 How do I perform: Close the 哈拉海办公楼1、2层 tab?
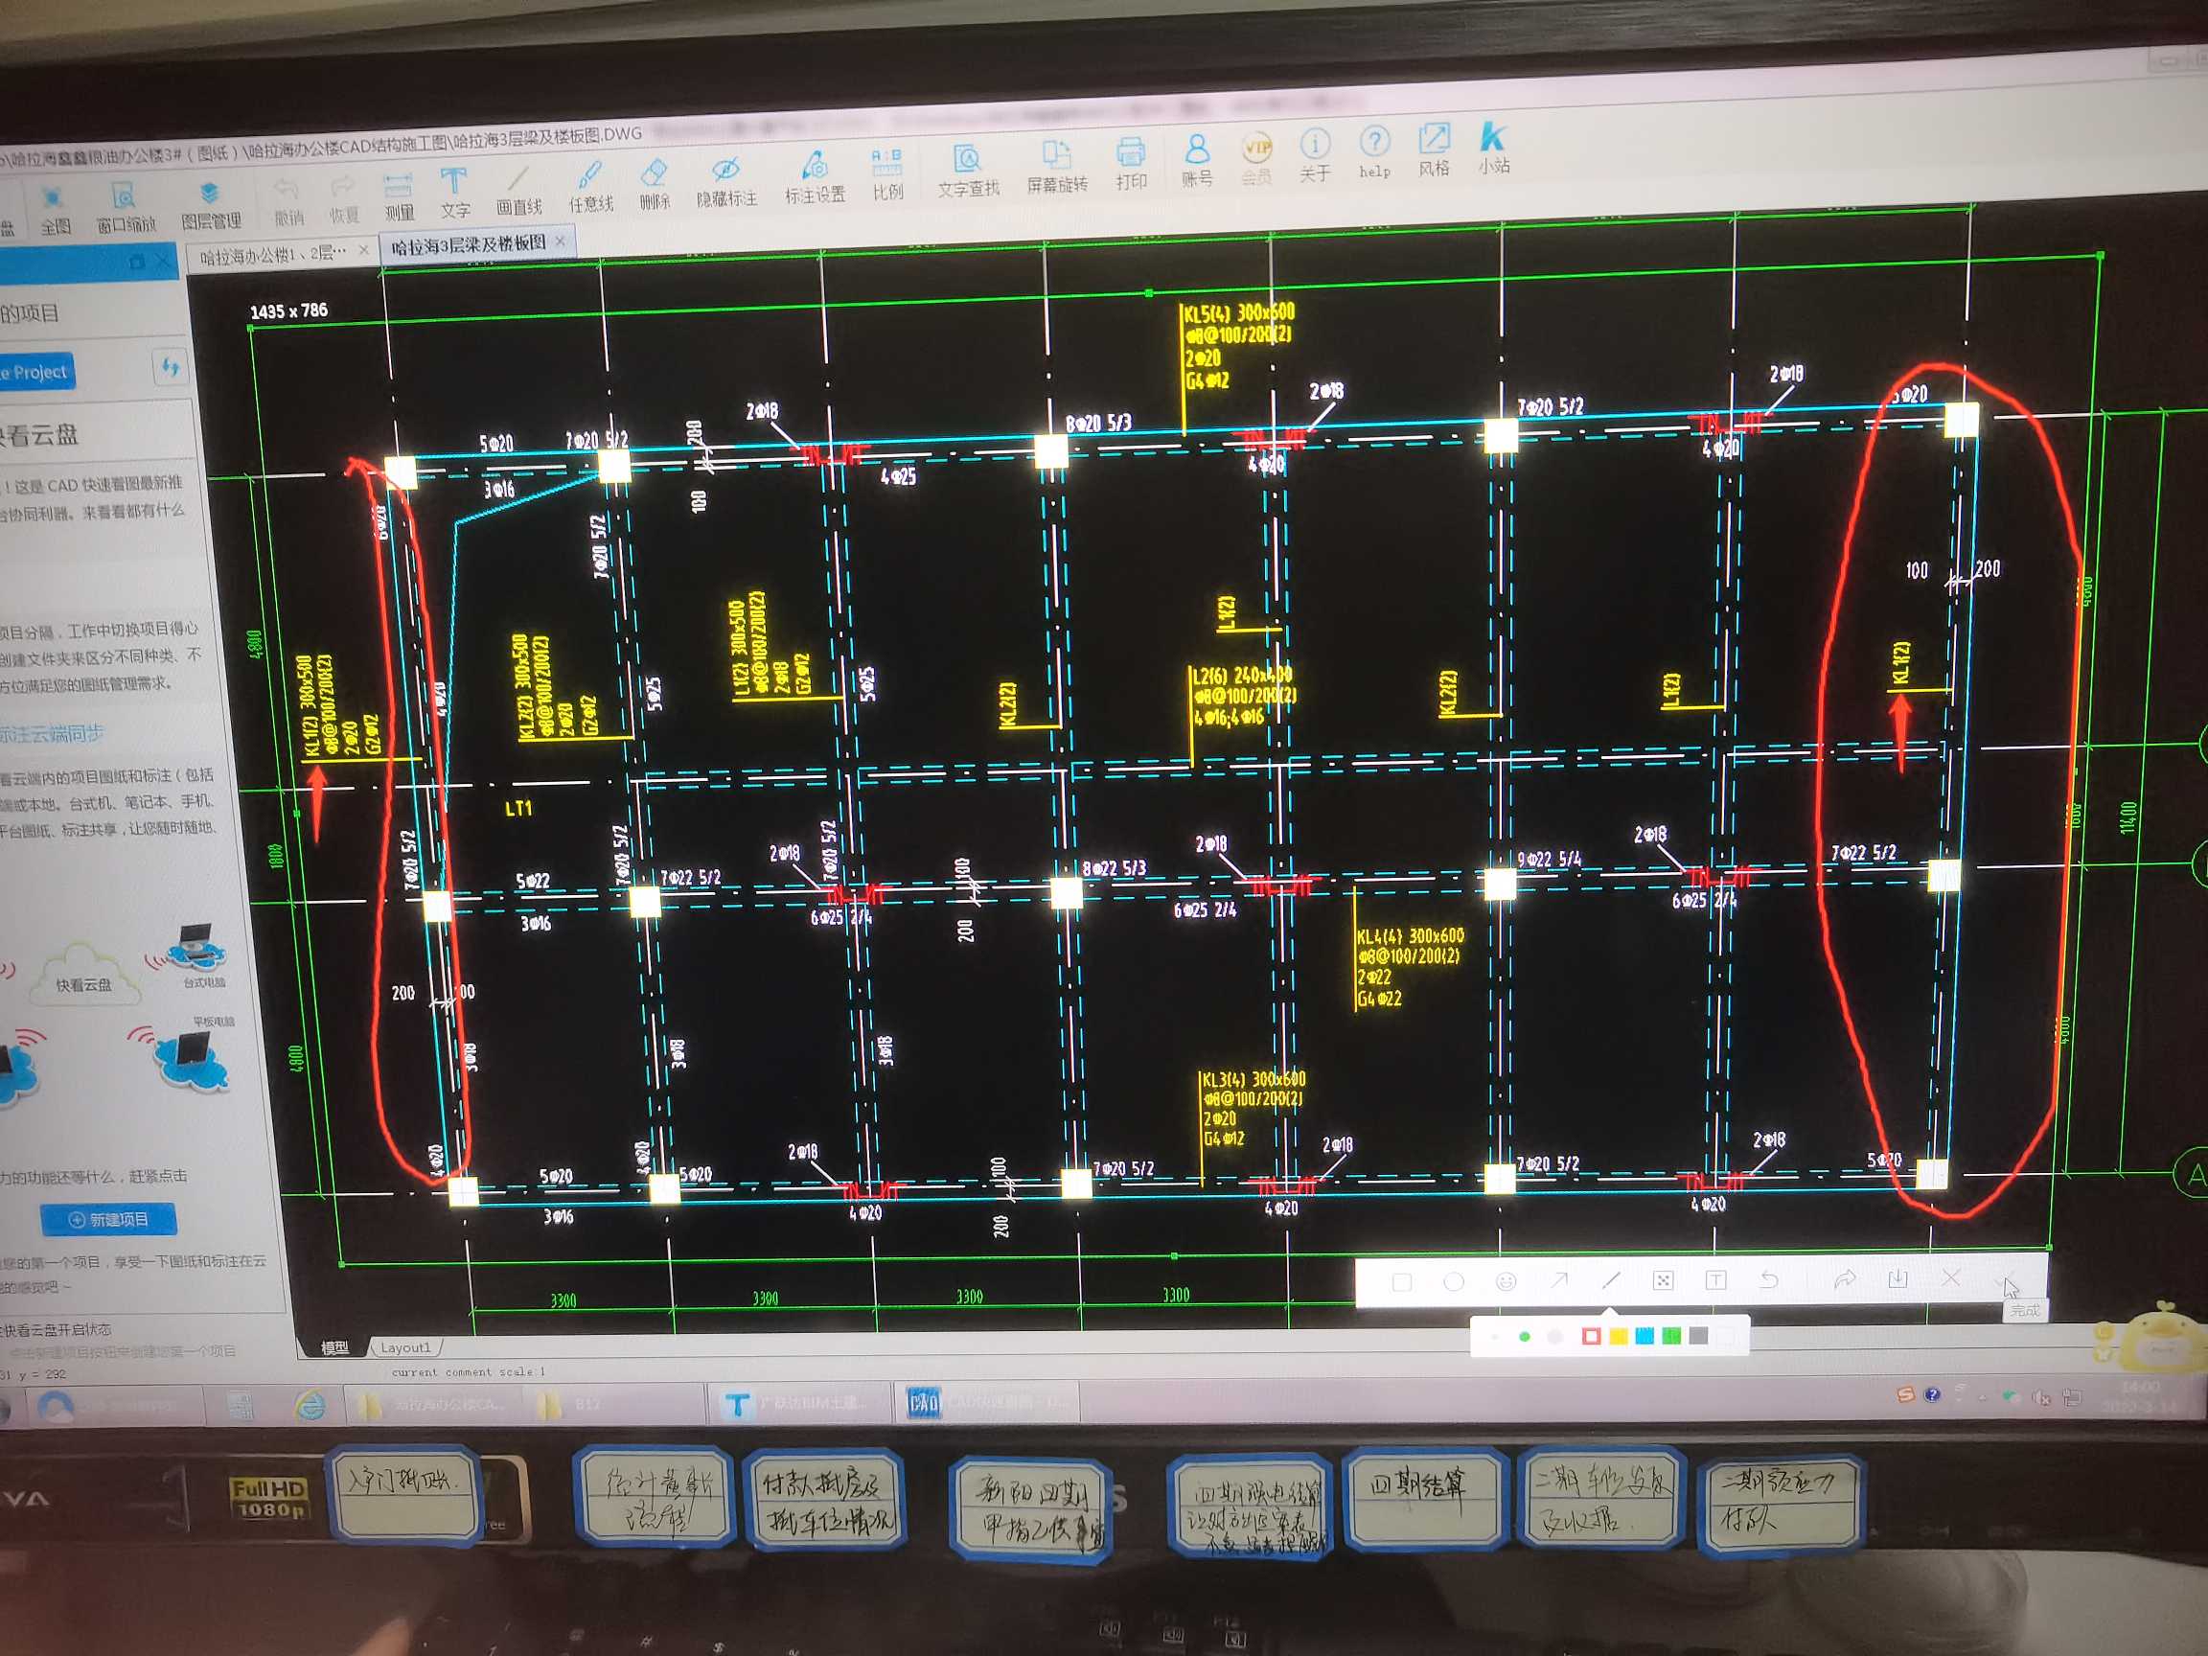click(363, 250)
